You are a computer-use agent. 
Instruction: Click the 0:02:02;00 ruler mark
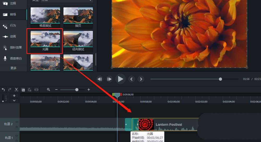[x=201, y=102]
